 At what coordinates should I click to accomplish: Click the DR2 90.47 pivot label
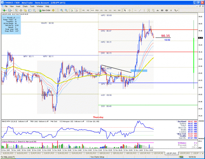tap(106, 31)
